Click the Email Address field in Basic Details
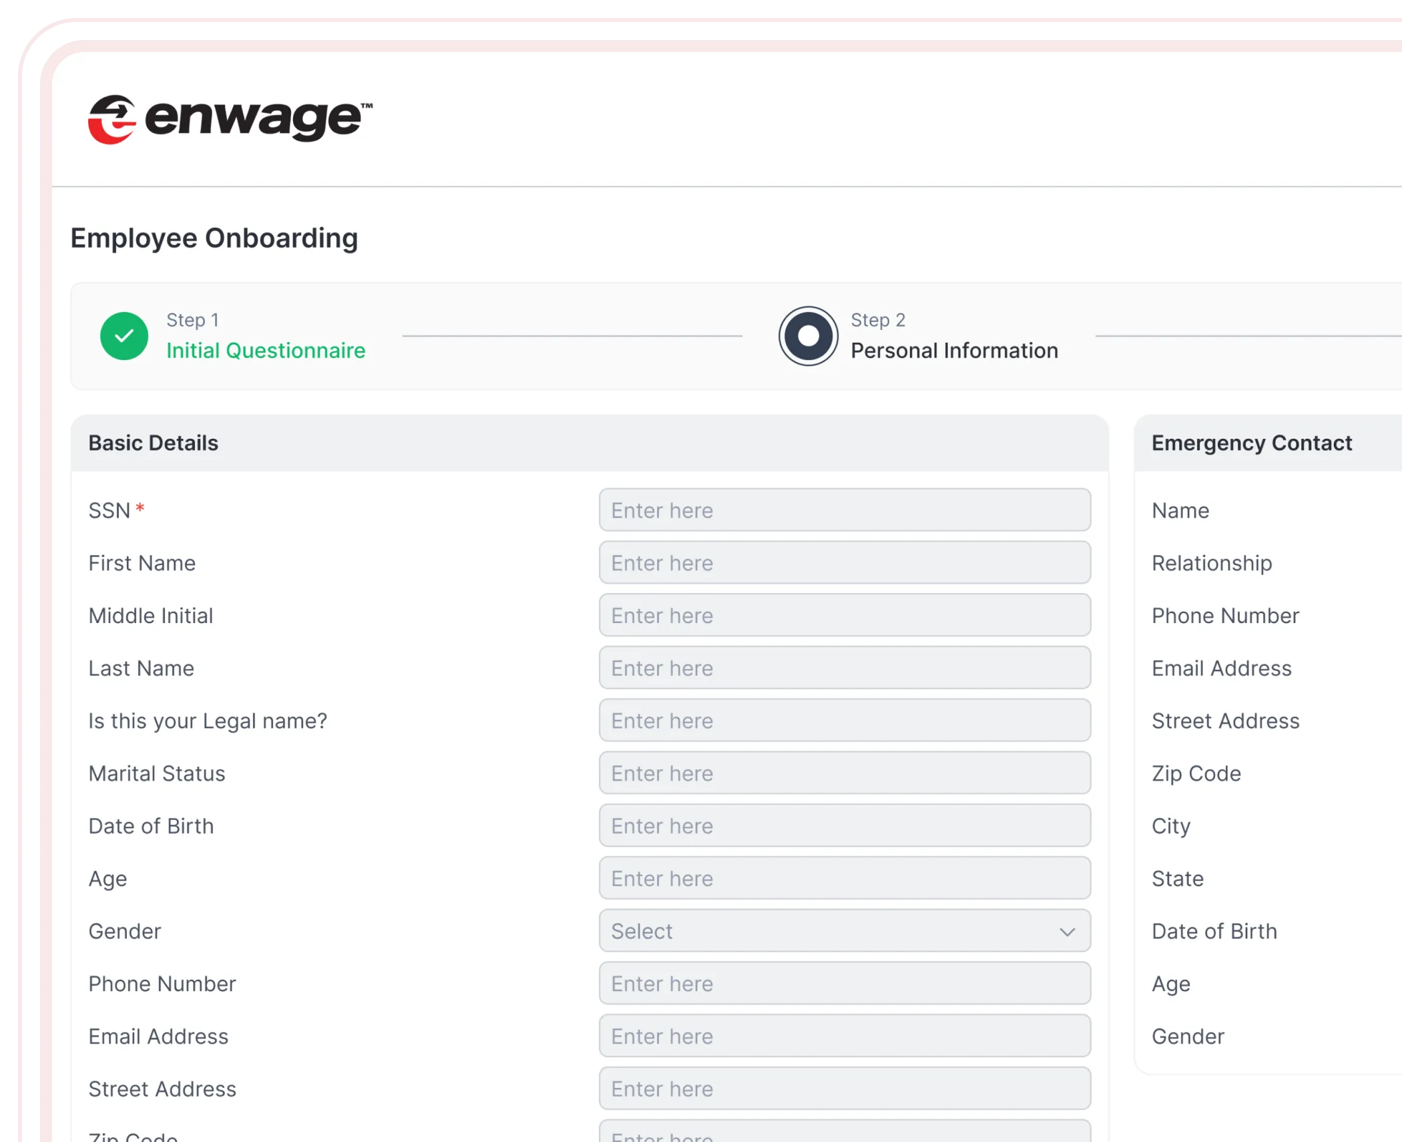 click(844, 1036)
